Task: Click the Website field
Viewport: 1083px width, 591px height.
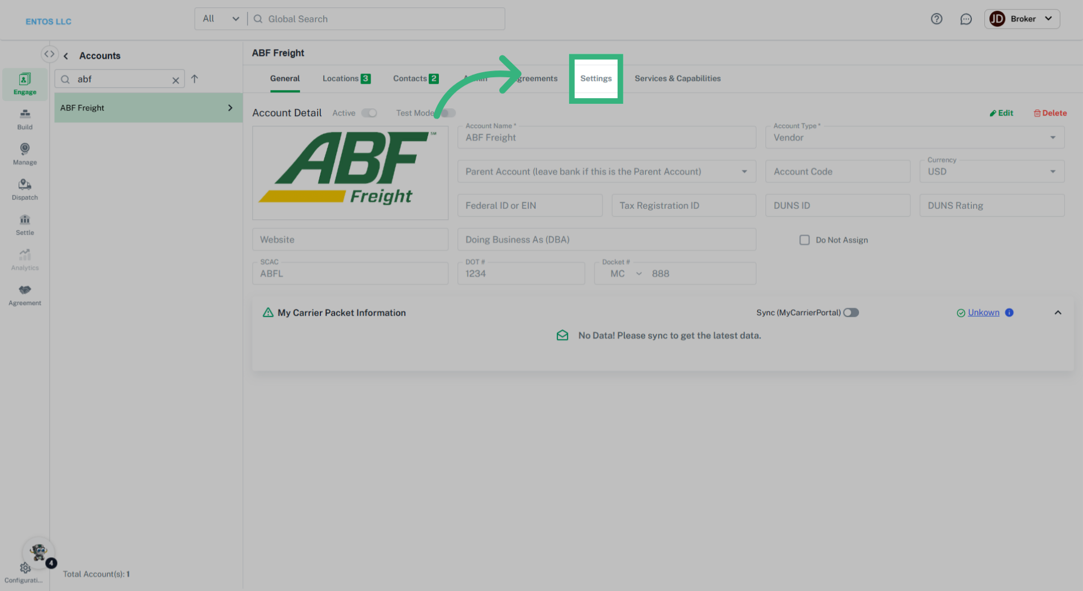Action: [350, 239]
